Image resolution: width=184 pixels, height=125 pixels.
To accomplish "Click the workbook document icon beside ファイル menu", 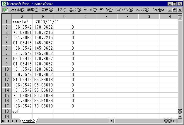I will 6,10.
